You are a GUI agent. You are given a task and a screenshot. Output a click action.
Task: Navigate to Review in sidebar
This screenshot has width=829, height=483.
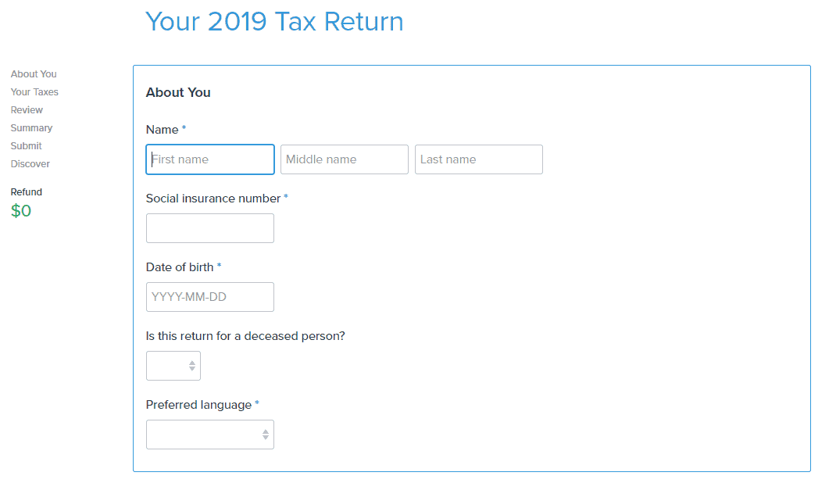(x=27, y=110)
